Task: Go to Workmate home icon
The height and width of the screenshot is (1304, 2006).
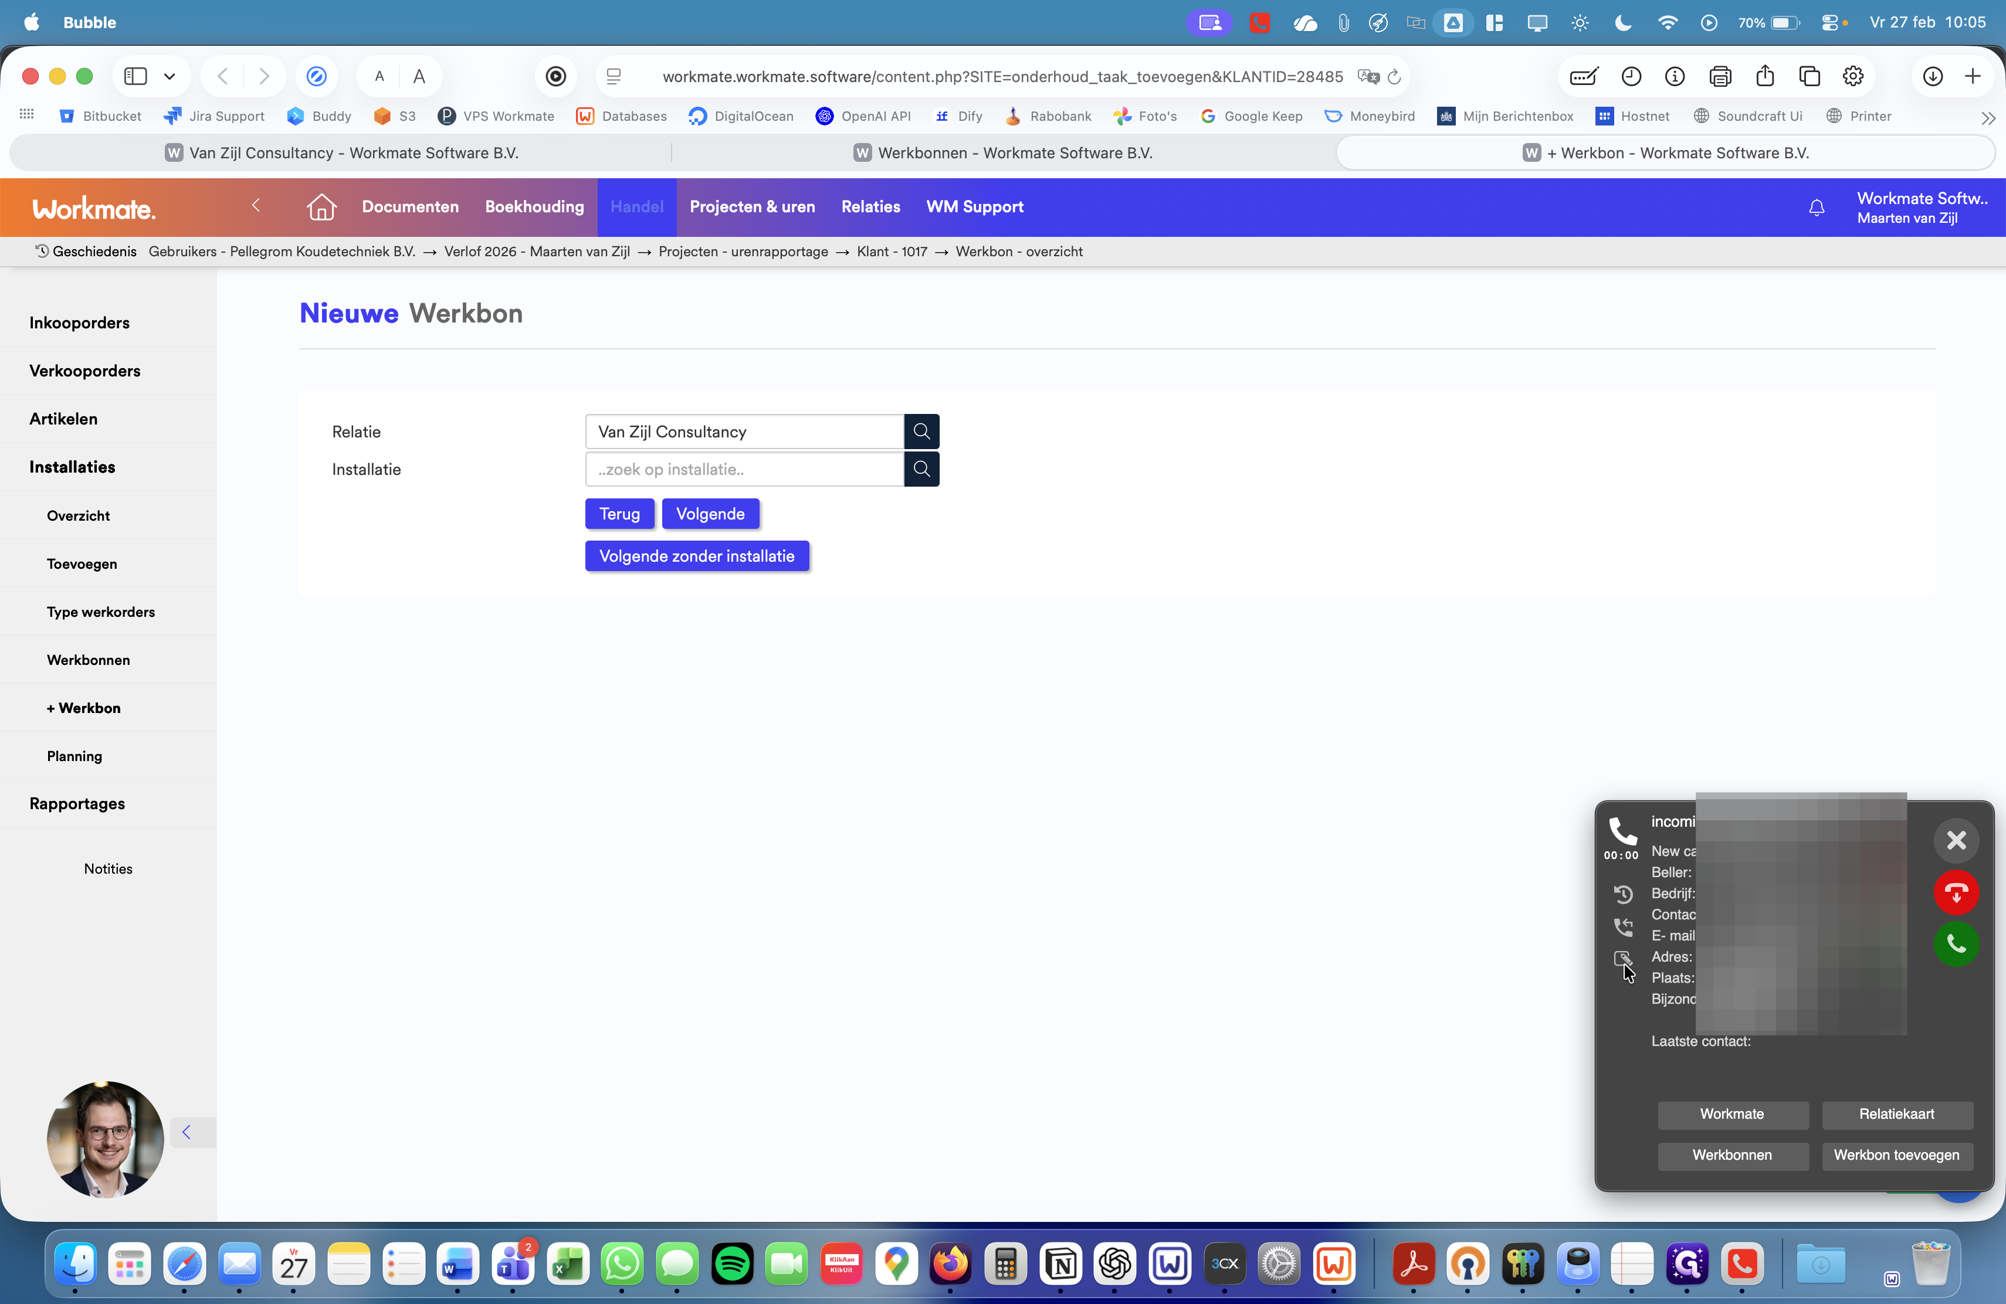Action: (x=321, y=207)
